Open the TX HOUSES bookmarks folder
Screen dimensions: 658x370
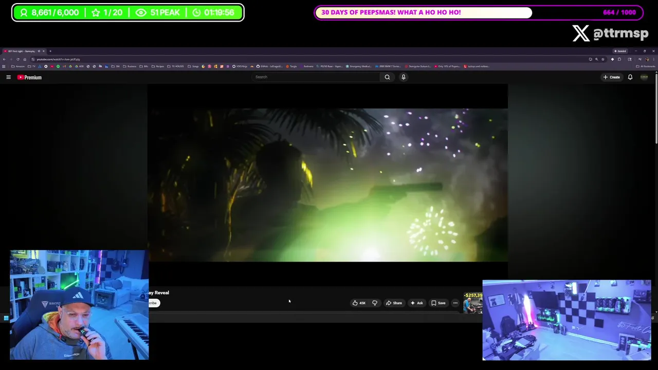pyautogui.click(x=175, y=66)
